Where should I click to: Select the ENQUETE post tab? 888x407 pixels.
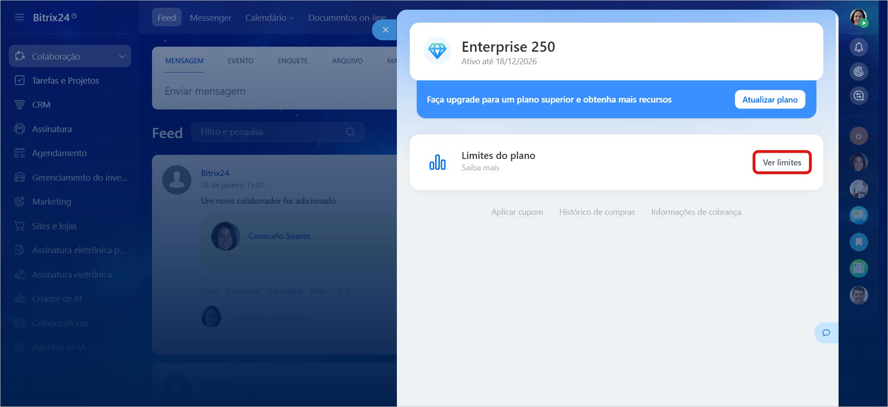coord(292,61)
